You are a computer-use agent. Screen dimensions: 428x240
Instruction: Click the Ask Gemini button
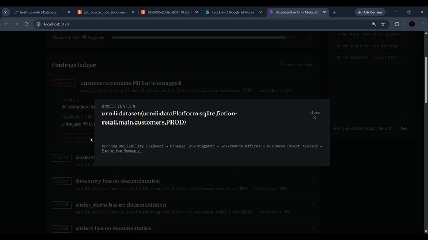pyautogui.click(x=370, y=12)
